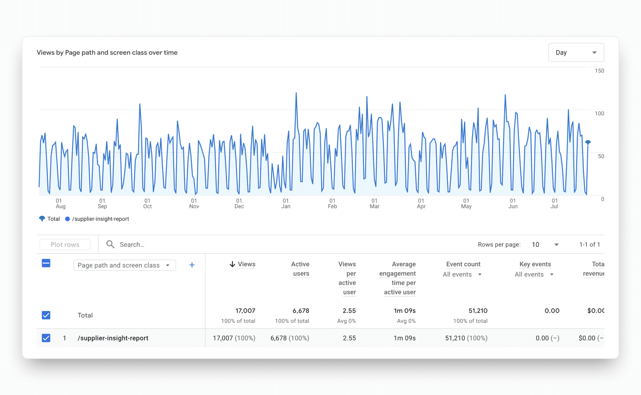Toggle the select-all checkbox in table header
Viewport: 641px width, 395px height.
pyautogui.click(x=46, y=263)
